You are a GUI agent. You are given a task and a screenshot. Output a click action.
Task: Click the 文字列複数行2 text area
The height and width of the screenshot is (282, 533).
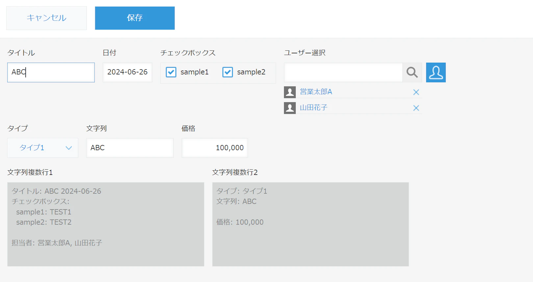[x=311, y=224]
